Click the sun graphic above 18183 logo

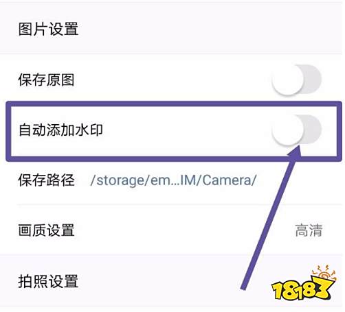pyautogui.click(x=324, y=273)
